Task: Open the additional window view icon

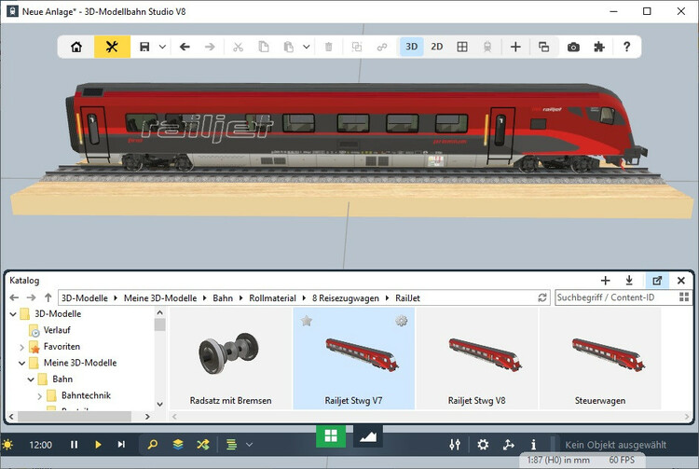Action: 544,47
